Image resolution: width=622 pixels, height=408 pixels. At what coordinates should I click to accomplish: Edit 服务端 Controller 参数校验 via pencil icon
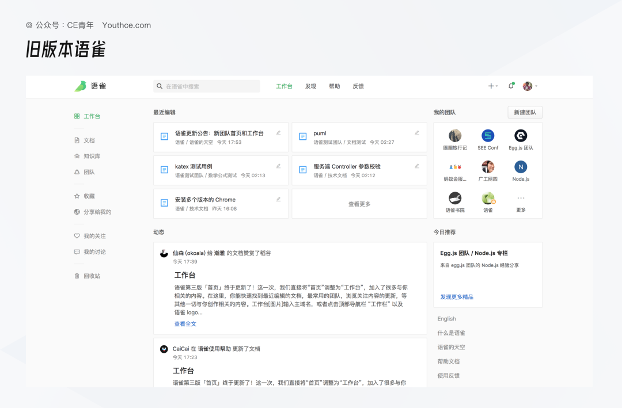417,166
